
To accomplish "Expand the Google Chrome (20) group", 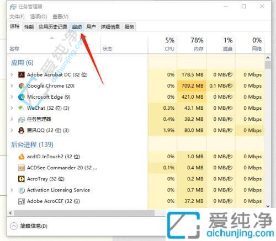I will point(12,86).
